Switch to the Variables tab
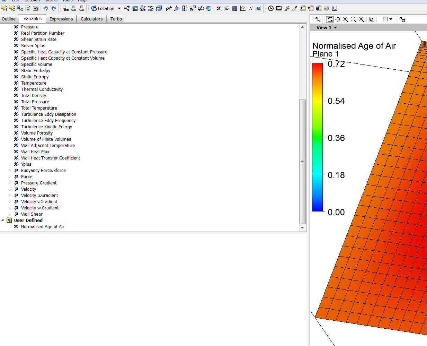This screenshot has width=427, height=346. pos(33,19)
